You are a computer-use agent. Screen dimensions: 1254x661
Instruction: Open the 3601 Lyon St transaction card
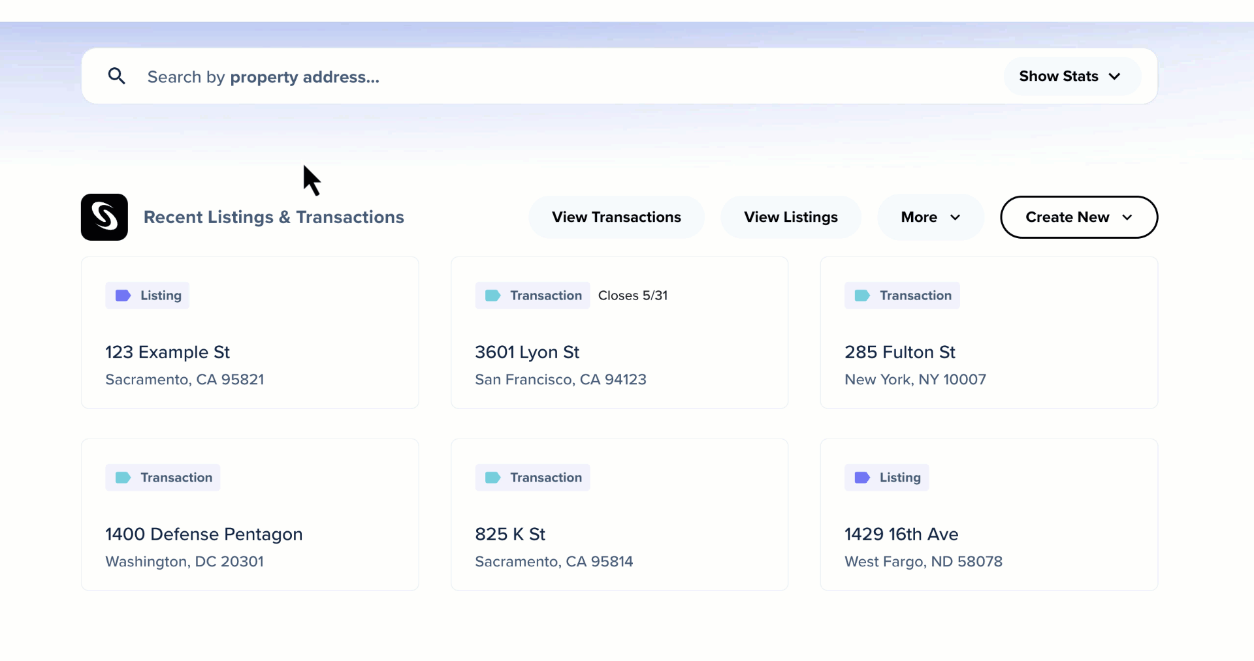pos(619,333)
